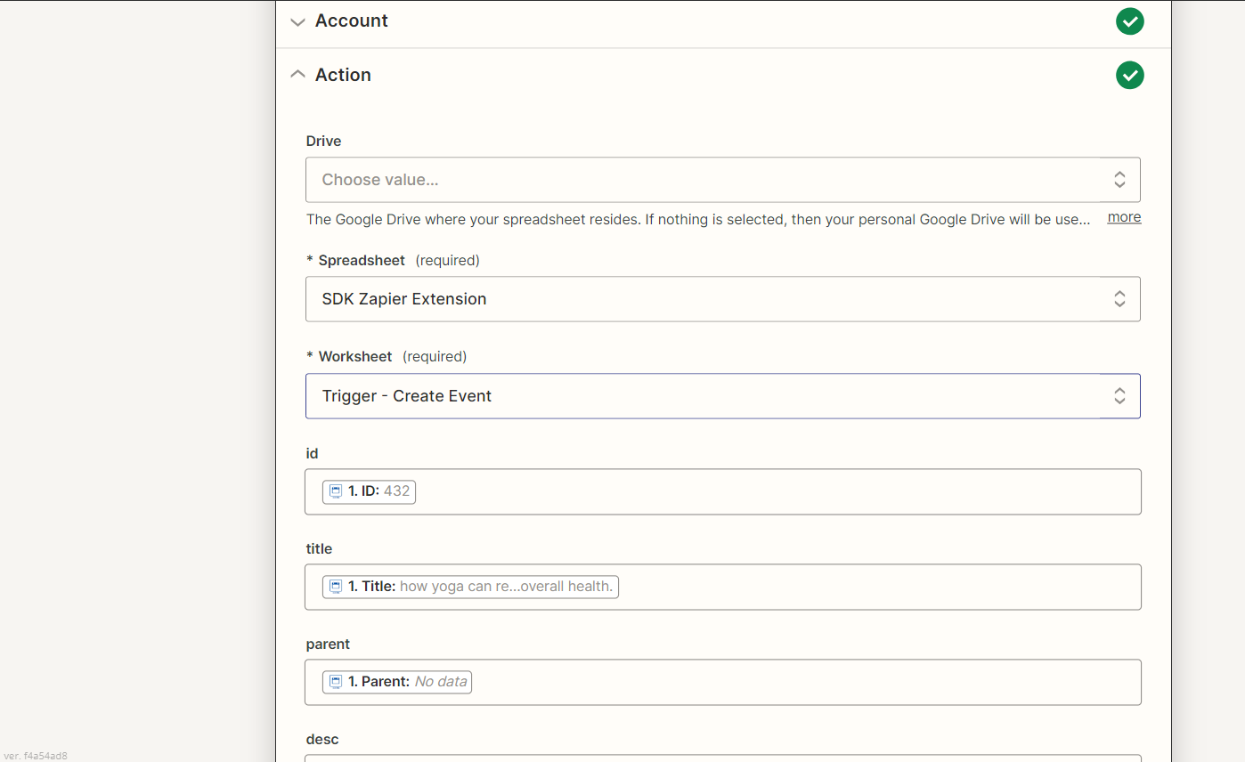Screen dimensions: 1245x762
Task: Click the app icon in Title pill
Action: (336, 587)
